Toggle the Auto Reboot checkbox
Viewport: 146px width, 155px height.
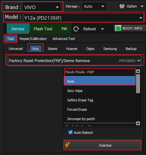pos(71,132)
